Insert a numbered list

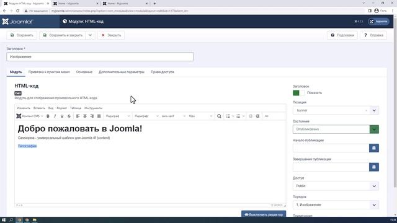coord(238,116)
